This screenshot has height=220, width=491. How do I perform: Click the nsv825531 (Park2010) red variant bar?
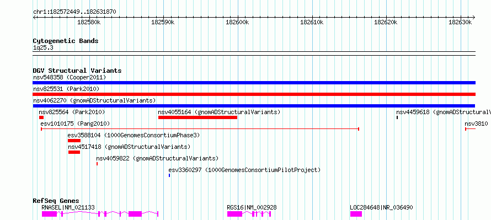254,94
